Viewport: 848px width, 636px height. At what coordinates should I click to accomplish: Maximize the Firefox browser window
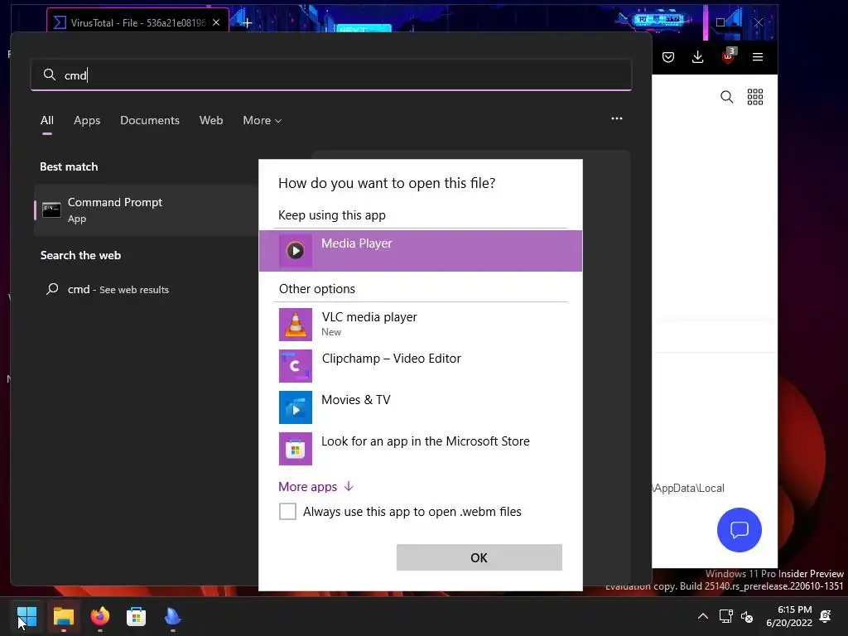tap(720, 22)
